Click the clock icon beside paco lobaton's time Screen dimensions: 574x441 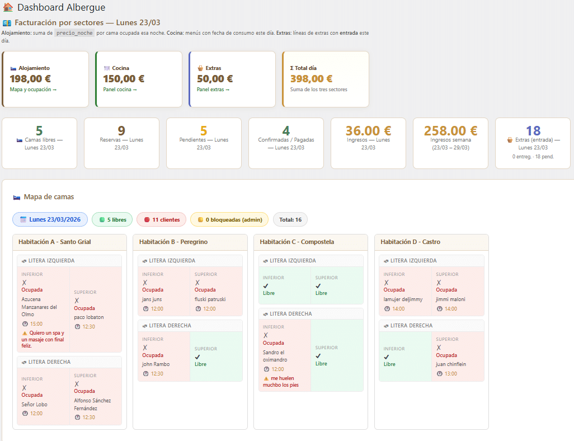(x=77, y=326)
